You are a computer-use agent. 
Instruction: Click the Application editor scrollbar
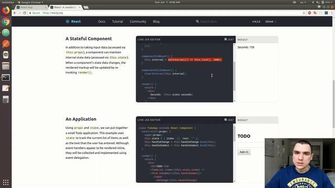click(234, 134)
